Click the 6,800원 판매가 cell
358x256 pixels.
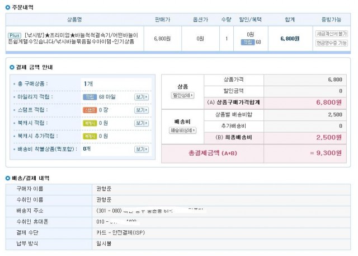pos(162,39)
